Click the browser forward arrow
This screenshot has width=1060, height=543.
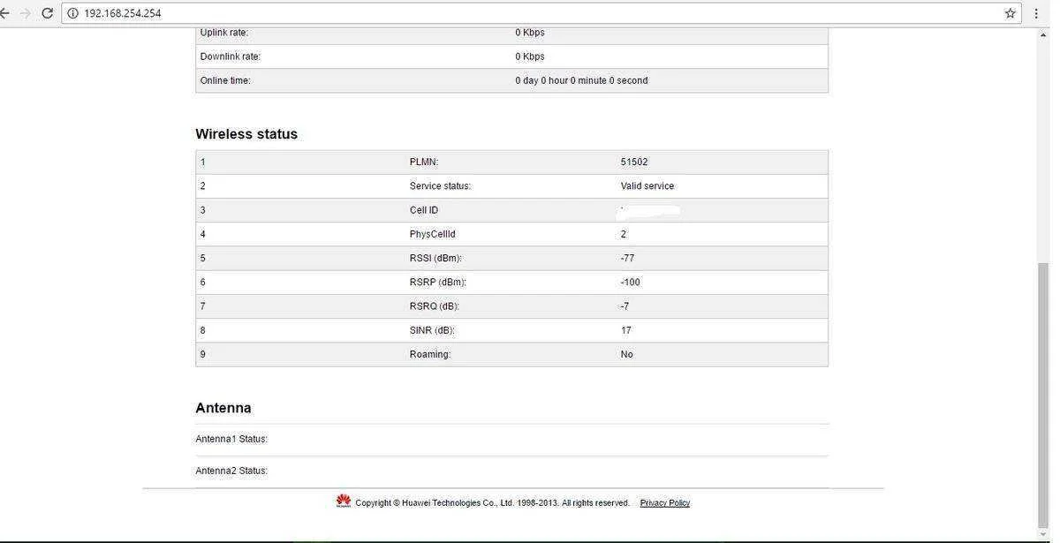tap(25, 13)
